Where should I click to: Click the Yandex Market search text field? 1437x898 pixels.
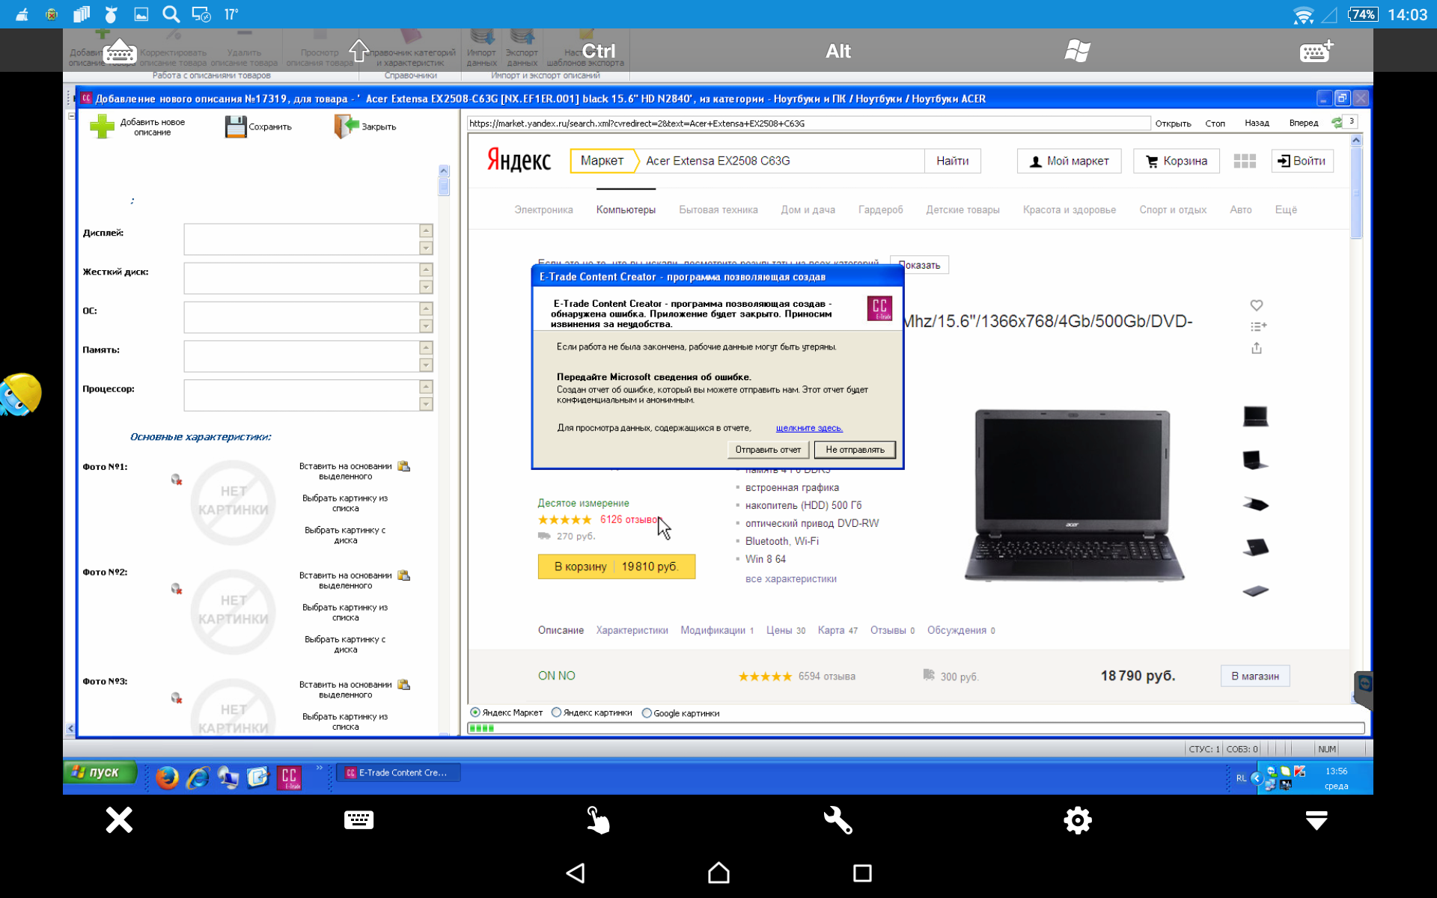[782, 161]
